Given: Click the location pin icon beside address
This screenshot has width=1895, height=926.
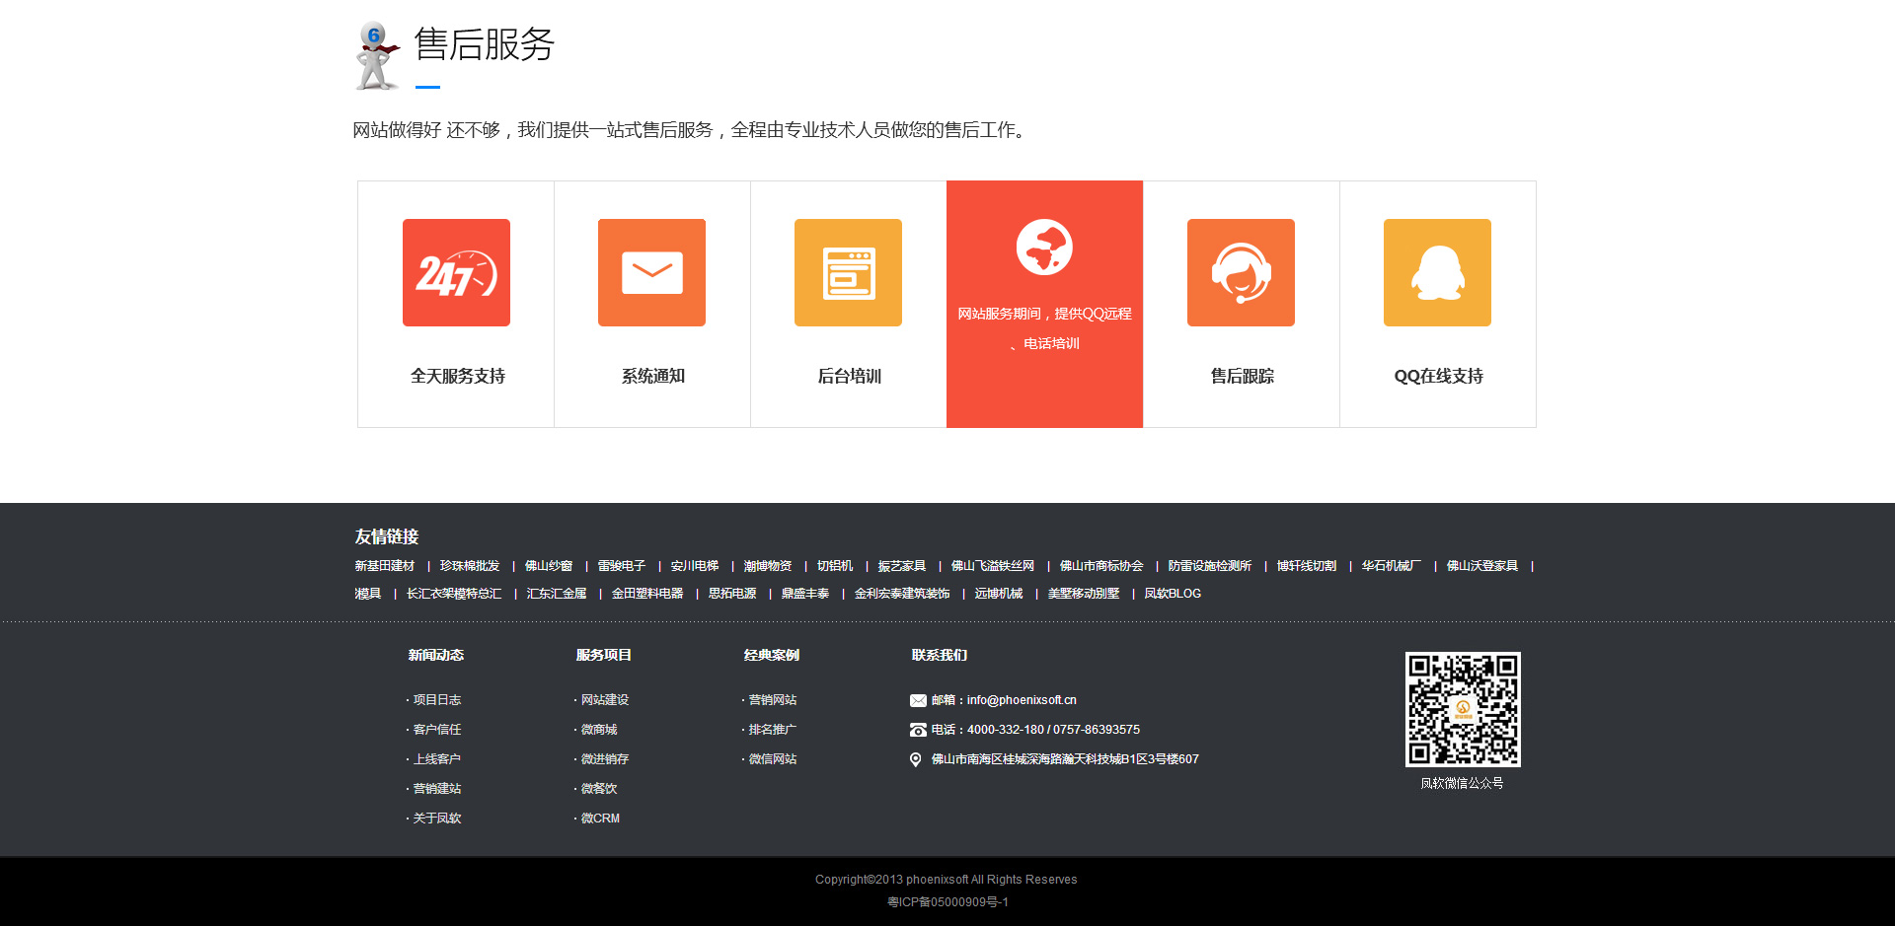Looking at the screenshot, I should point(916,760).
